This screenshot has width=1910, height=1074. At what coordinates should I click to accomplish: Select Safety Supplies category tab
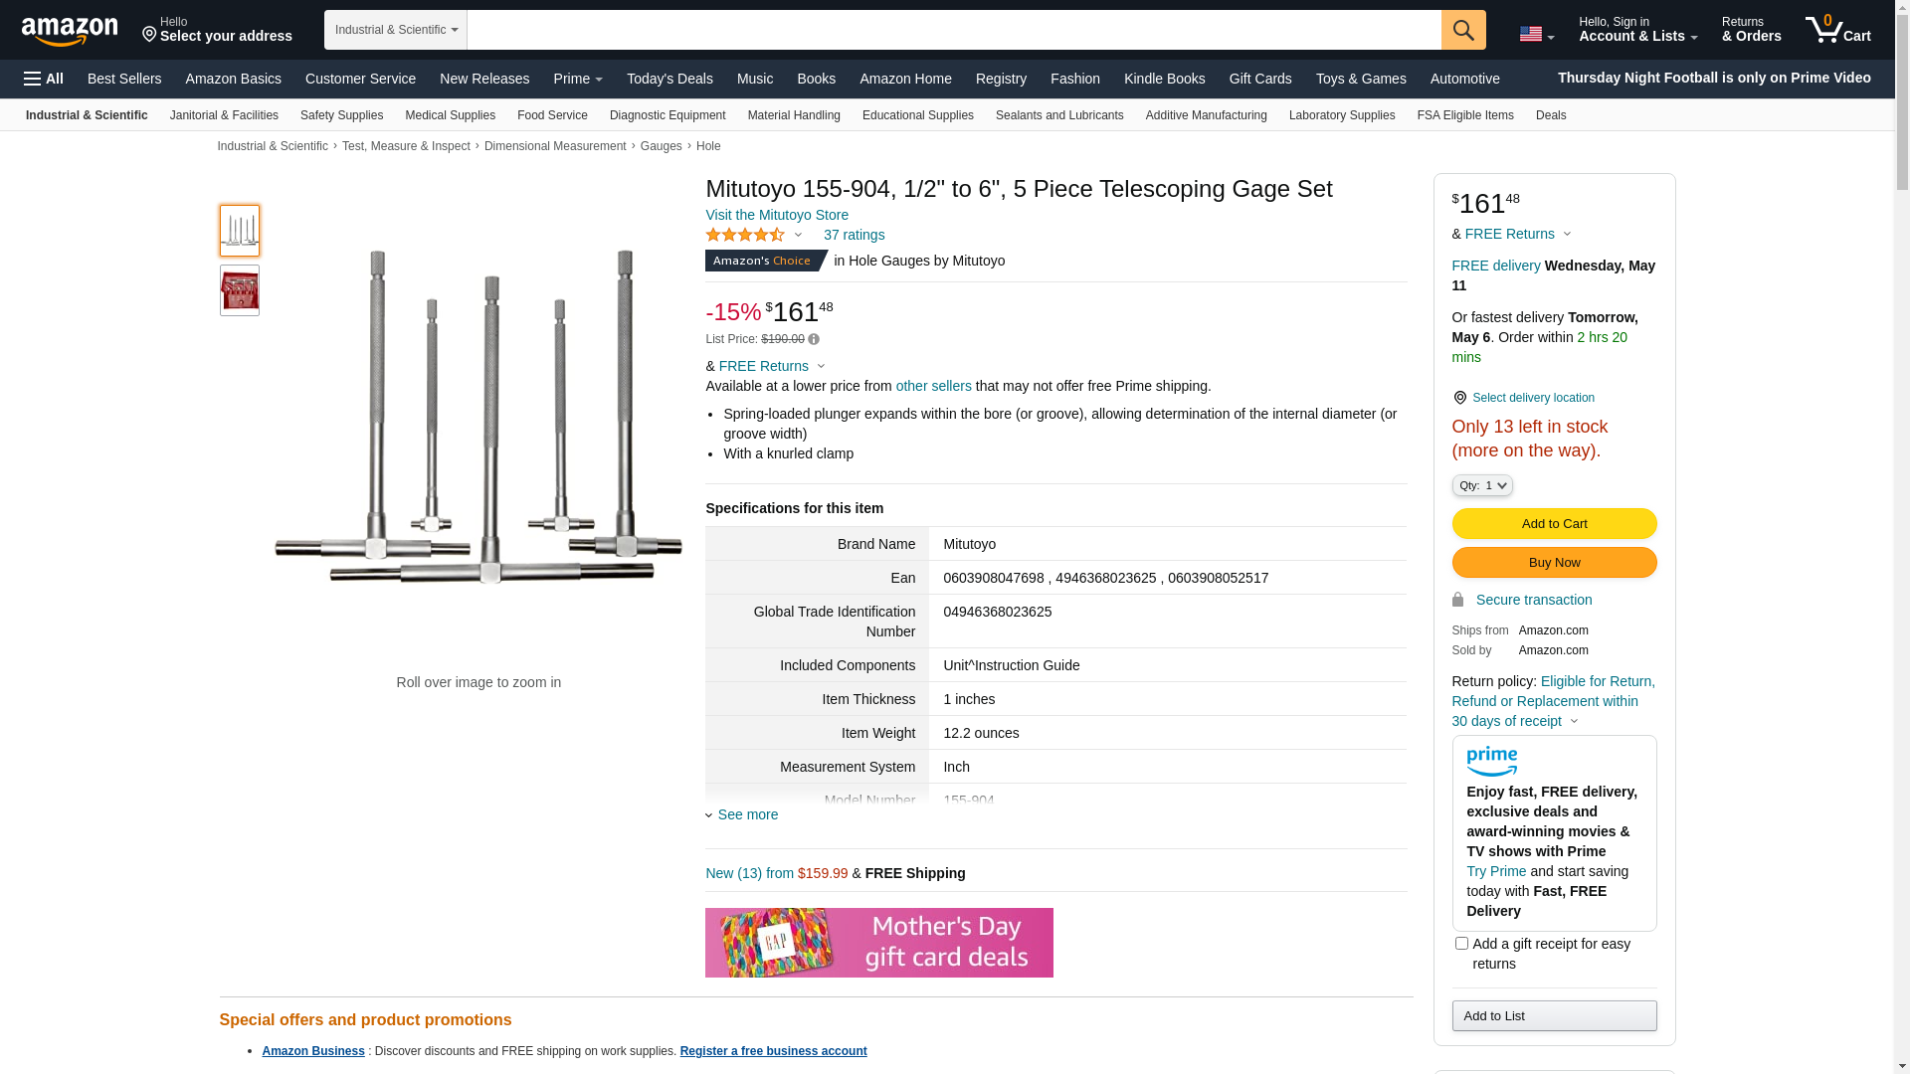(341, 115)
